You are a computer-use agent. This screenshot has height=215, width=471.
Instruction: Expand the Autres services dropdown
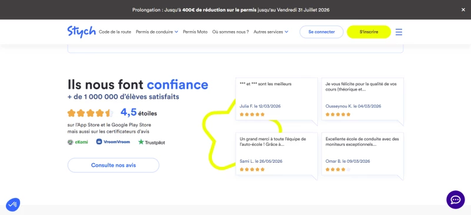(271, 32)
